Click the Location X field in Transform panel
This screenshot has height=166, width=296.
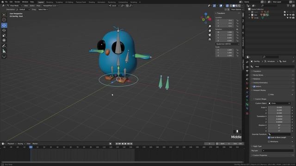225,20
